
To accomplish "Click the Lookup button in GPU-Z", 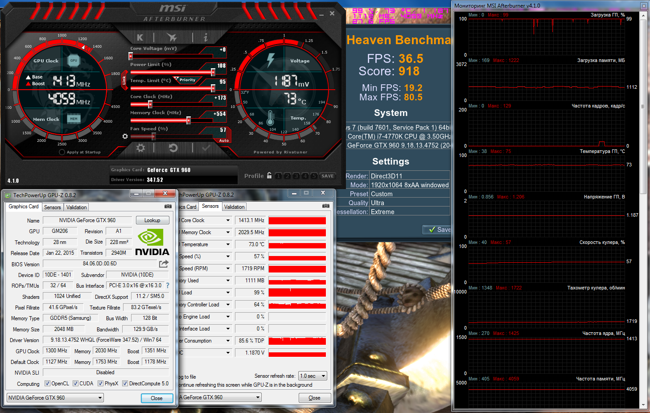I will click(152, 220).
